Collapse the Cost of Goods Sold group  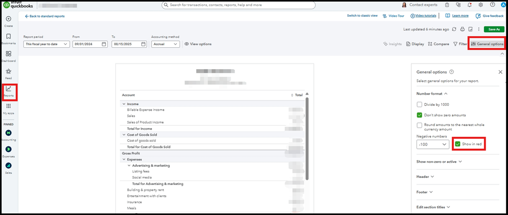point(124,134)
